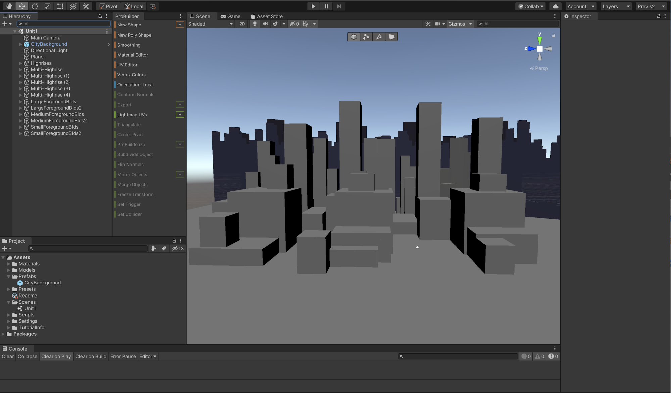Toggle the 2D scene view mode

click(242, 24)
